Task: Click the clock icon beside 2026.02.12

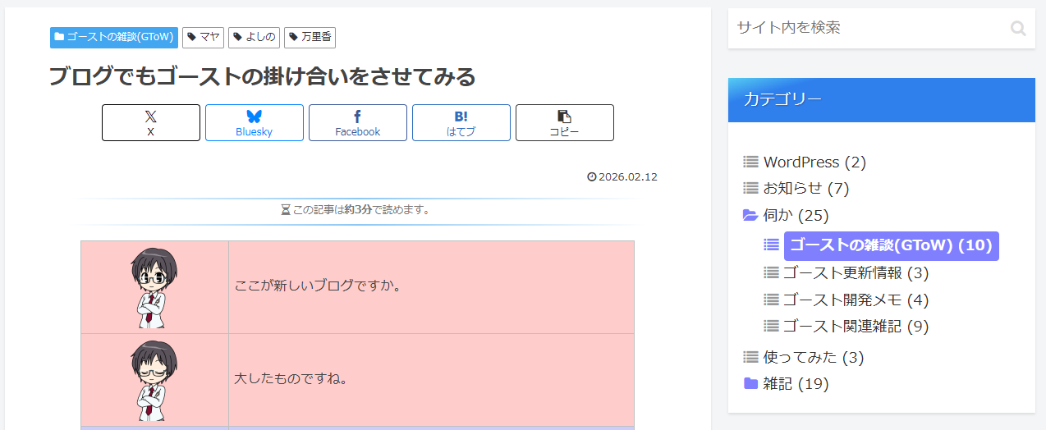Action: [x=592, y=177]
